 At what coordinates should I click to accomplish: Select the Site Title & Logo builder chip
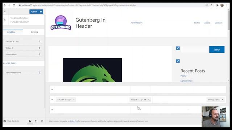(64, 100)
